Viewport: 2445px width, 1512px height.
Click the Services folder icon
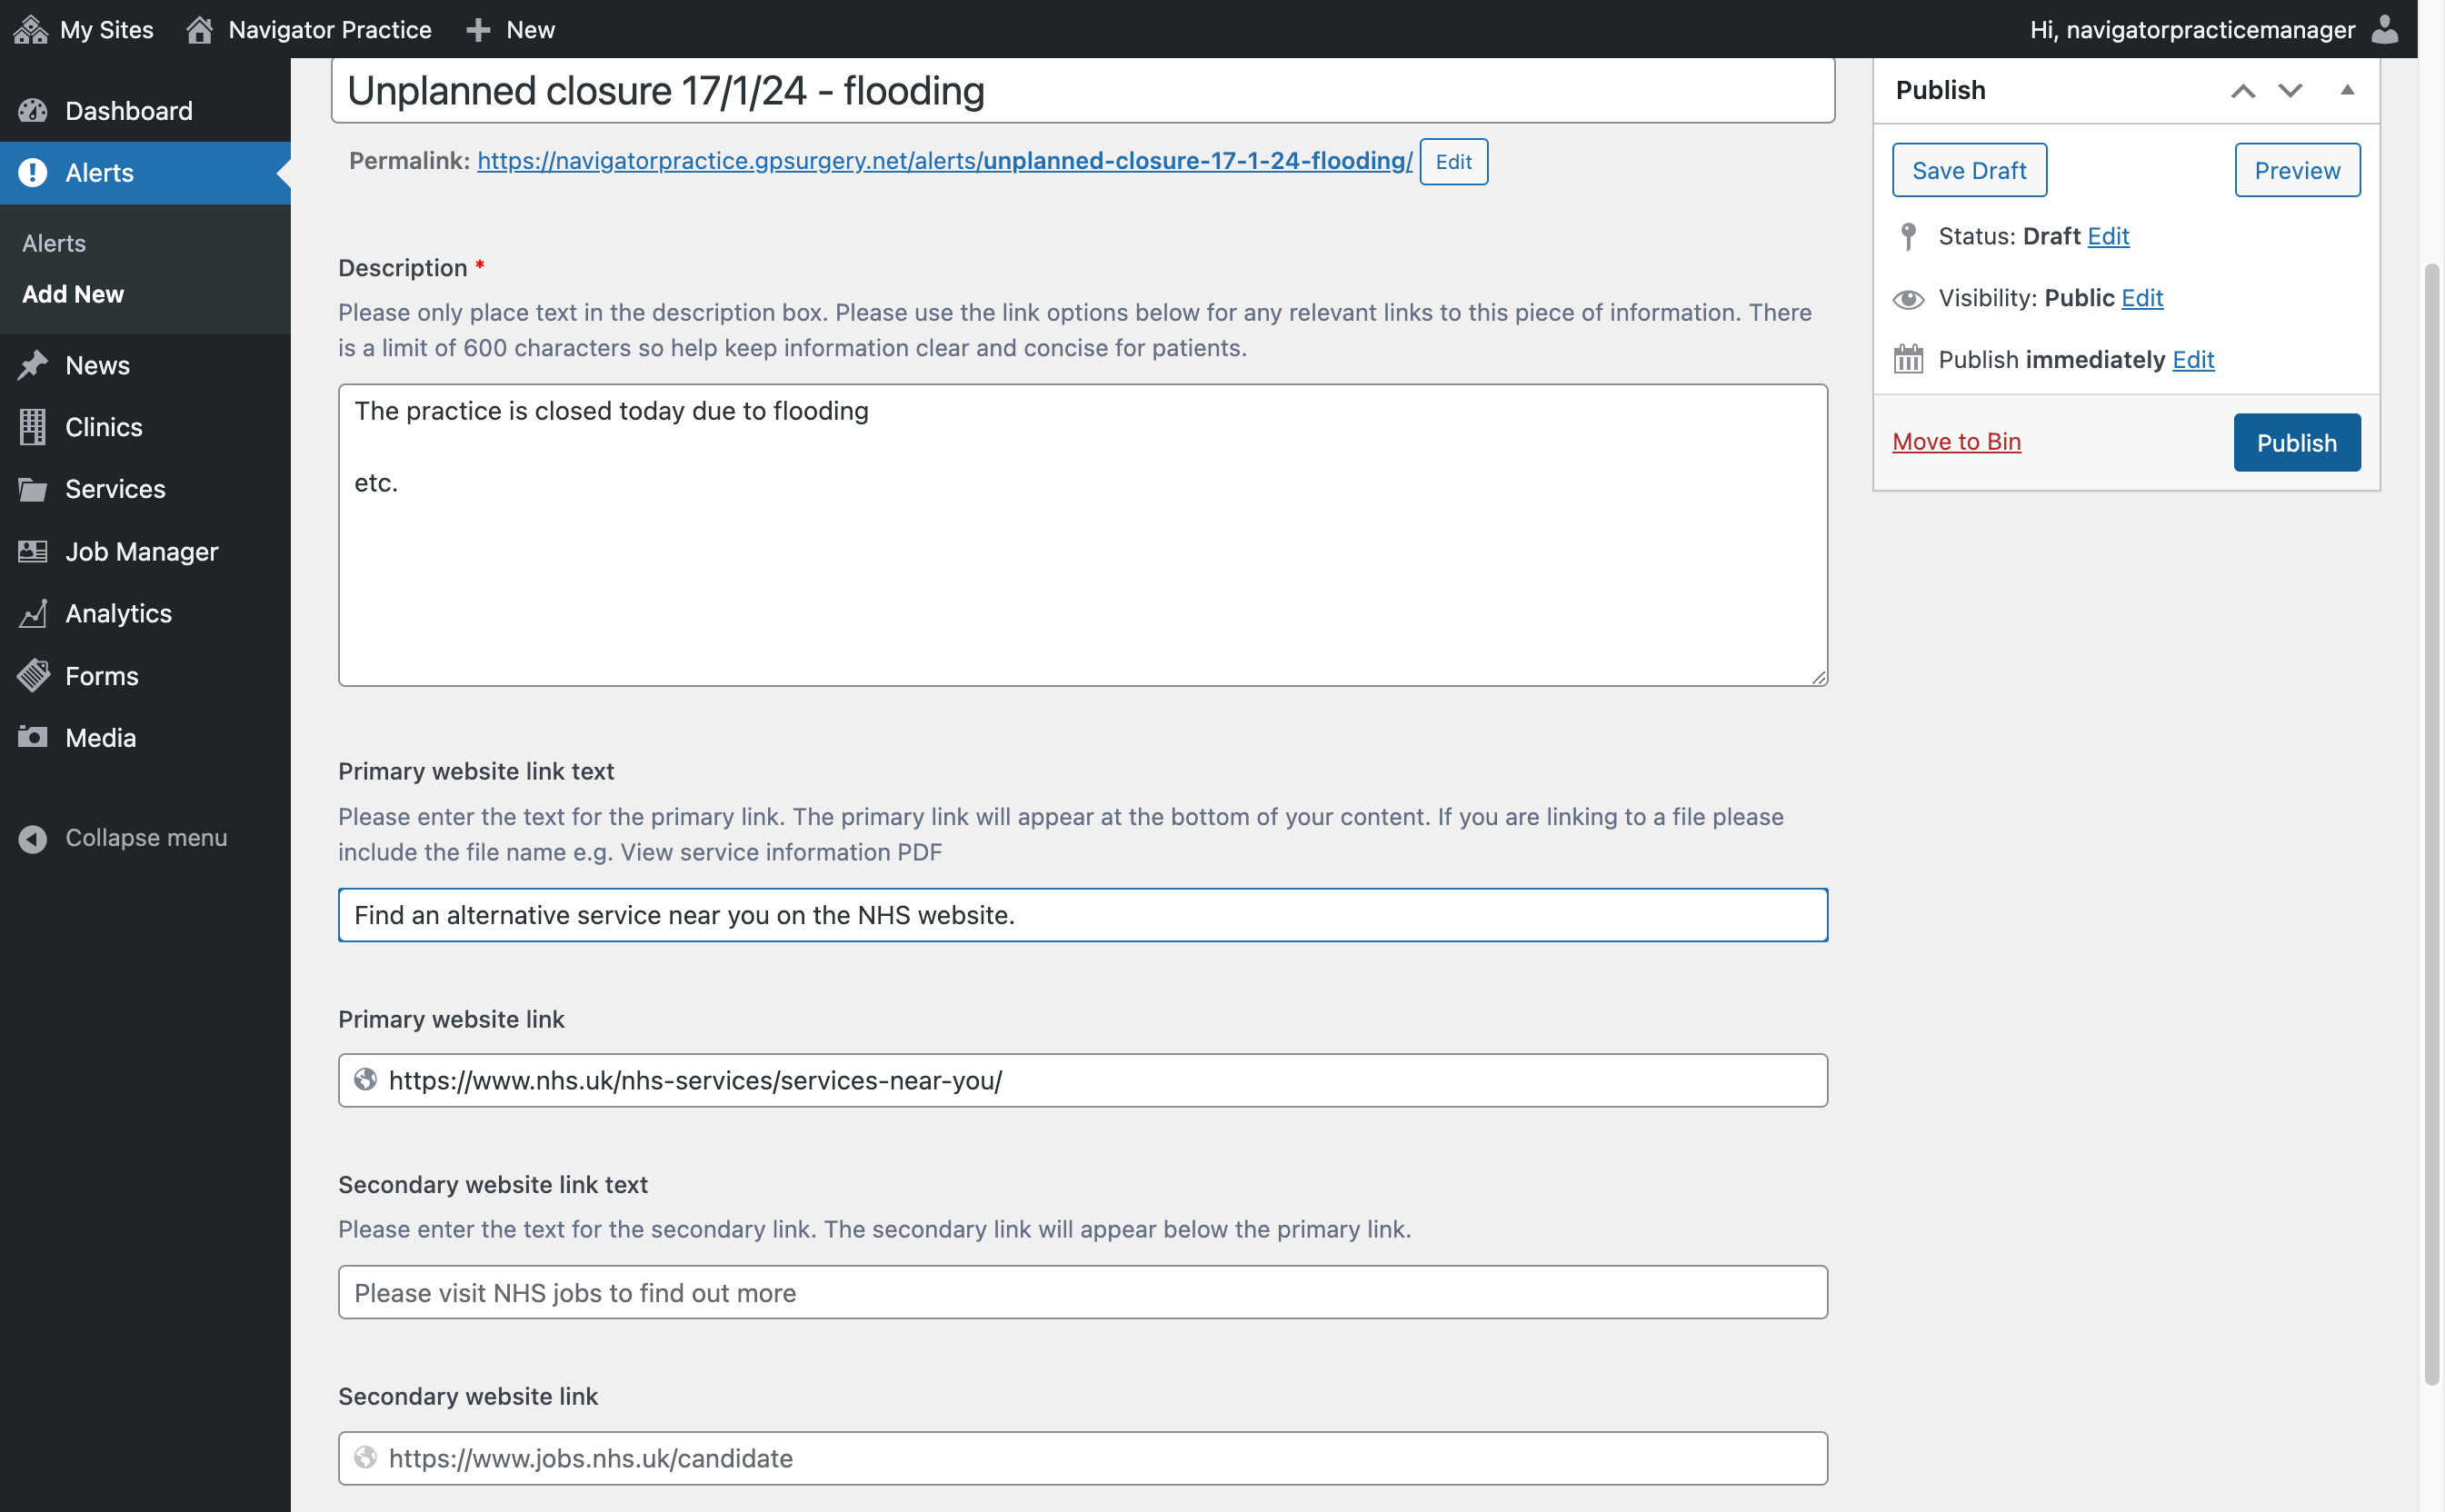(33, 489)
